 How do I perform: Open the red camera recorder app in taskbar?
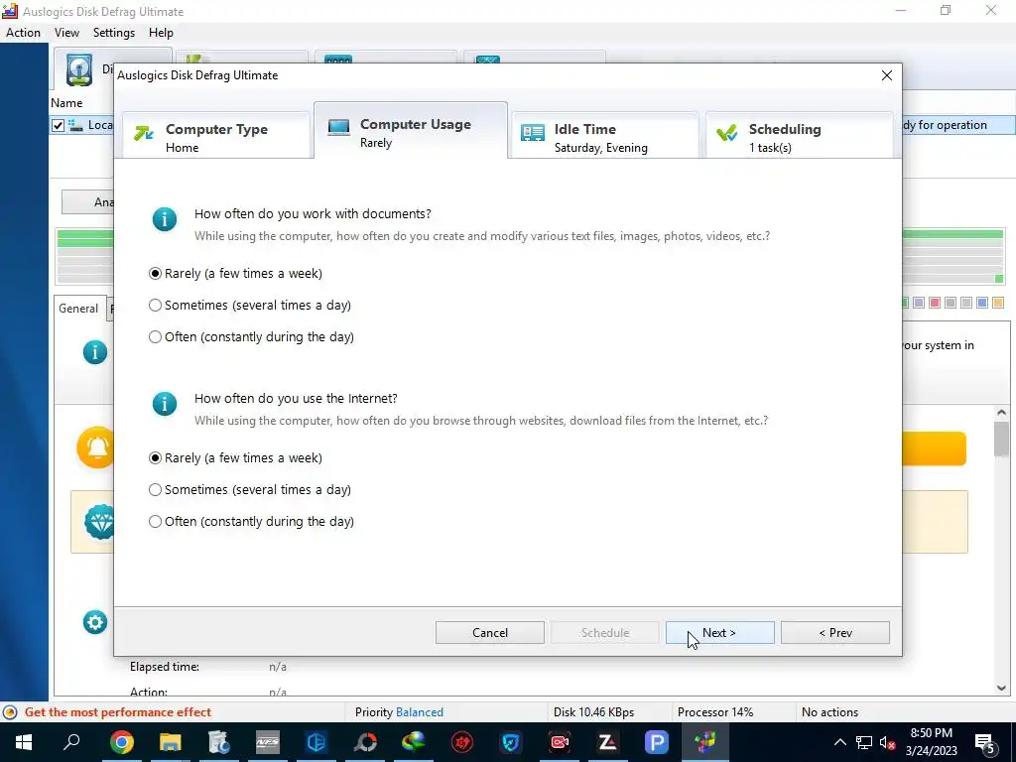click(560, 742)
